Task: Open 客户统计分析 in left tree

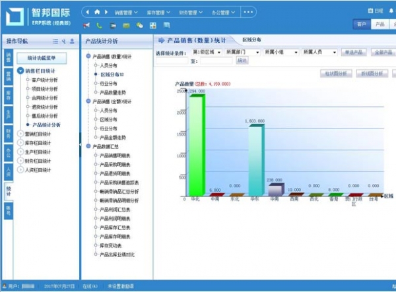Action: click(x=44, y=80)
